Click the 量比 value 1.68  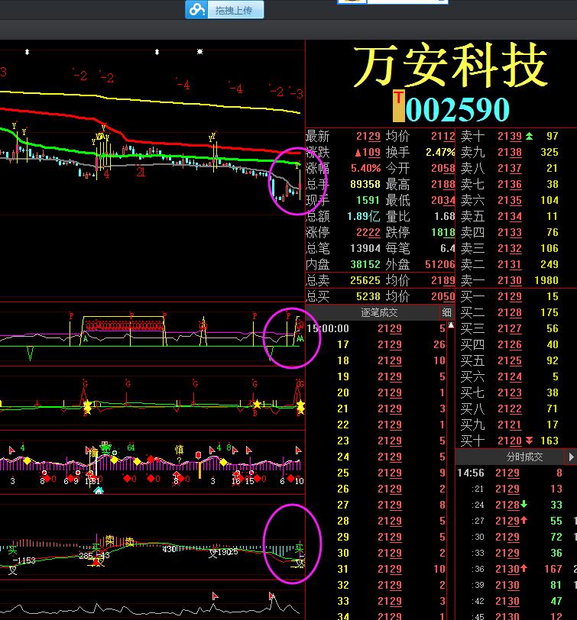(444, 216)
